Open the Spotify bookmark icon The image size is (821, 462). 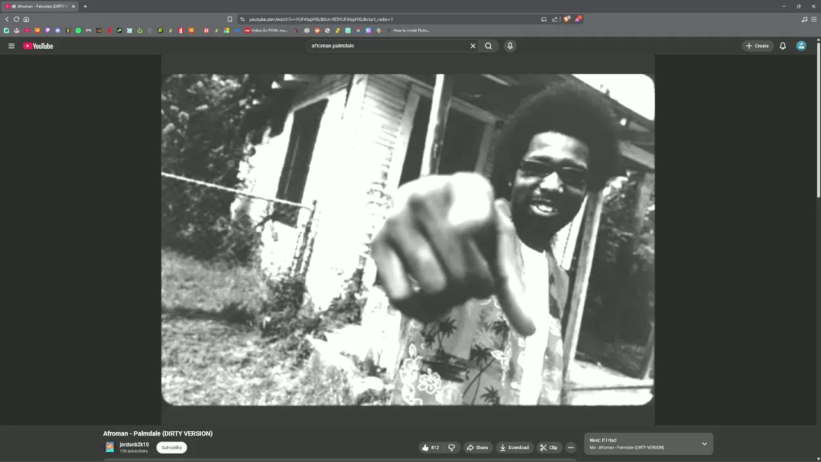[78, 30]
